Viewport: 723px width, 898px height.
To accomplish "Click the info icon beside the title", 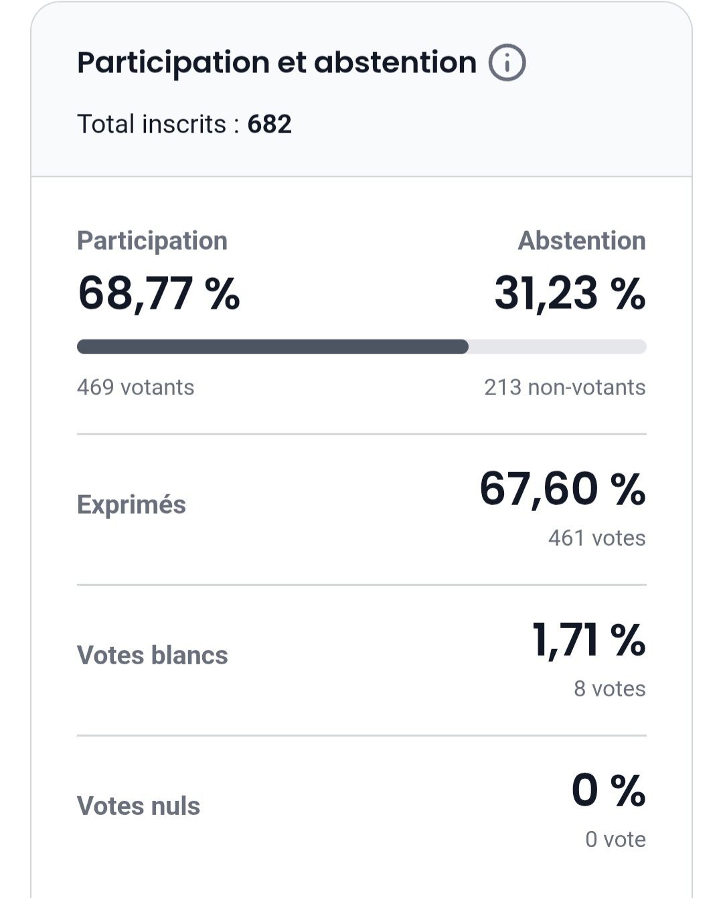I will [507, 63].
